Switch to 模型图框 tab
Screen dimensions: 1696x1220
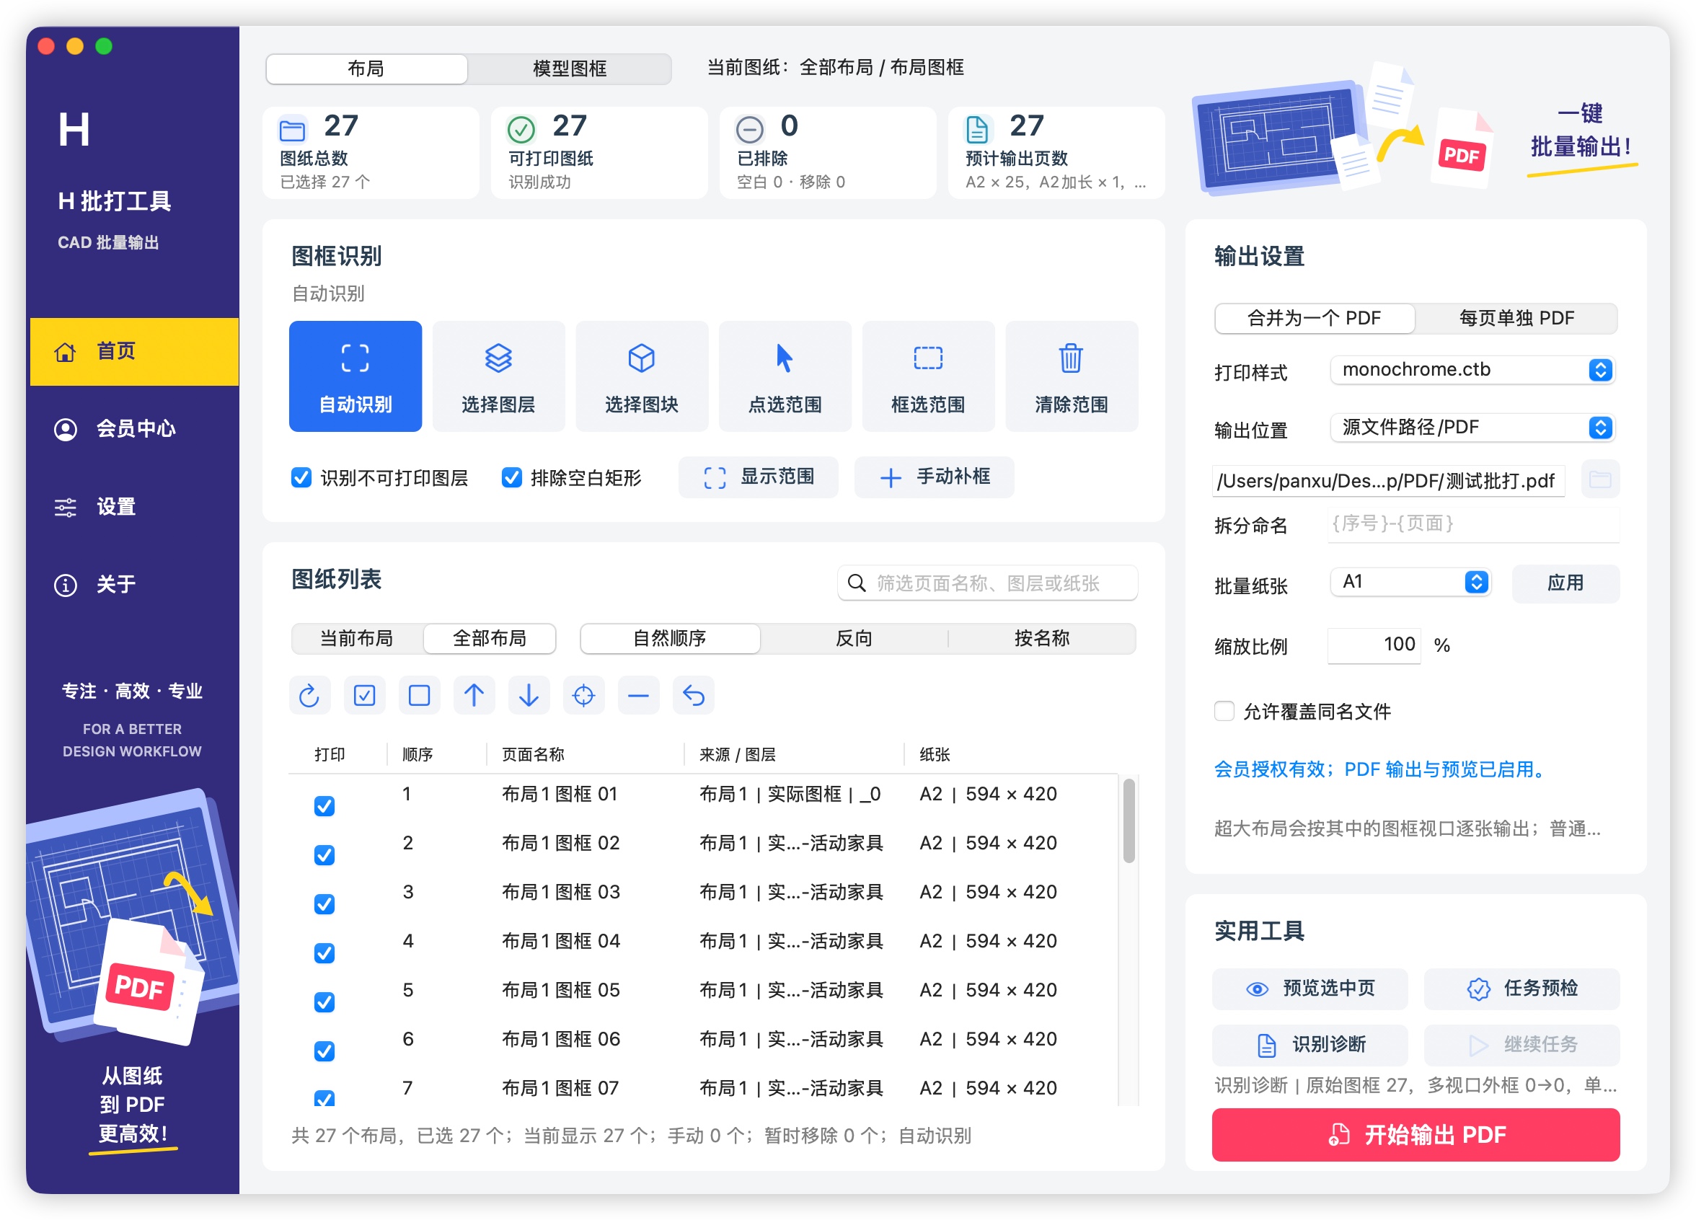point(570,68)
